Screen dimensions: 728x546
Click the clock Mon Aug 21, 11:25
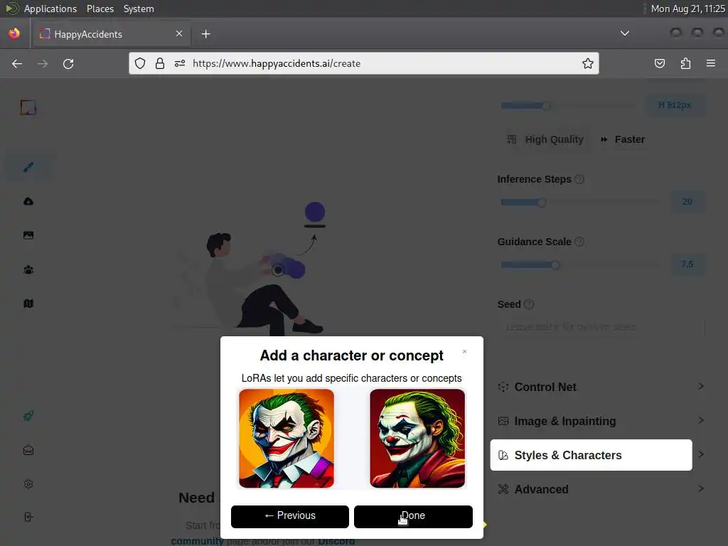687,9
